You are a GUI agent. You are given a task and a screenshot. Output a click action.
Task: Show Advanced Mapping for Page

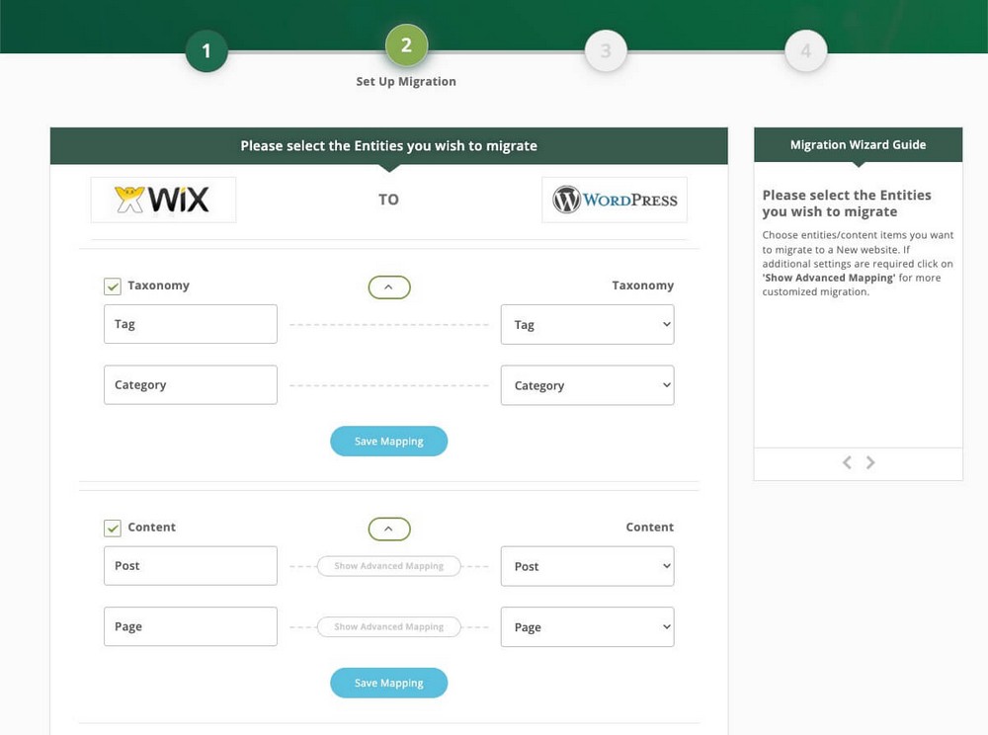388,626
